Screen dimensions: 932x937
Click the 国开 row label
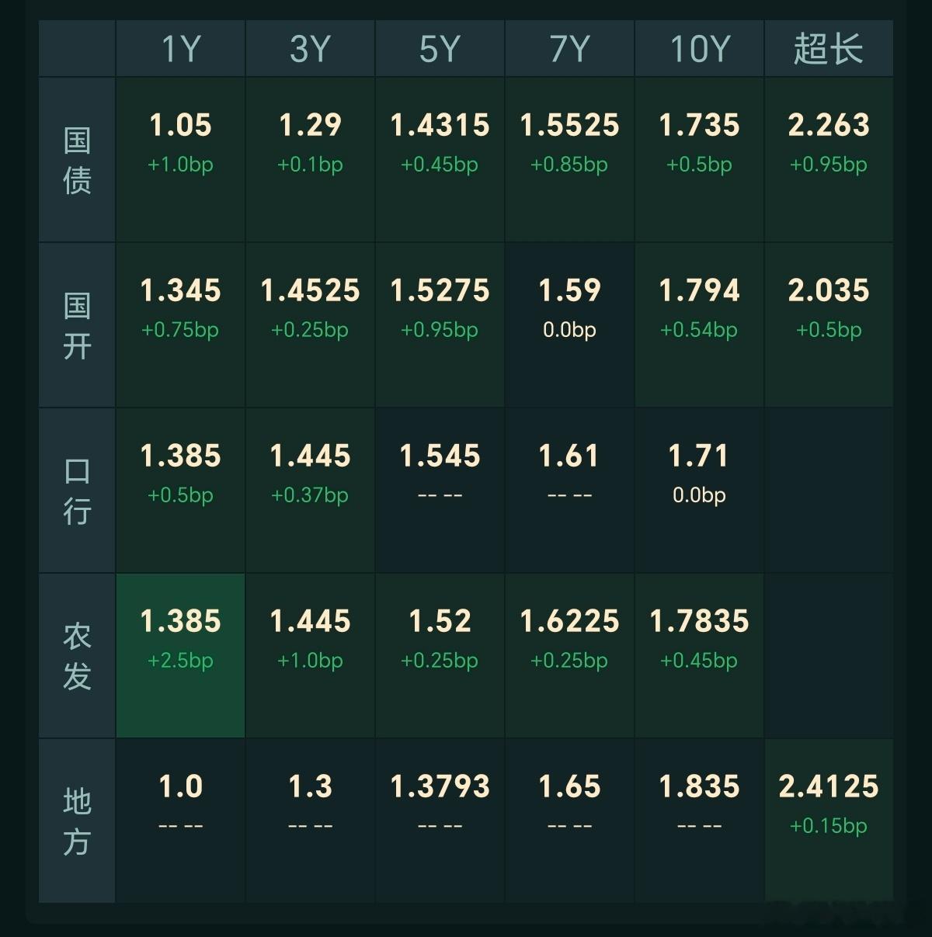coord(77,325)
